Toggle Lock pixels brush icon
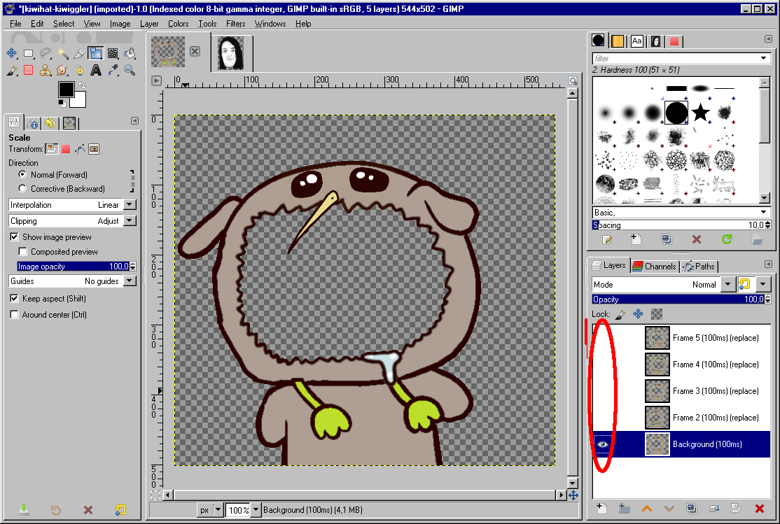Image resolution: width=780 pixels, height=524 pixels. (x=620, y=314)
